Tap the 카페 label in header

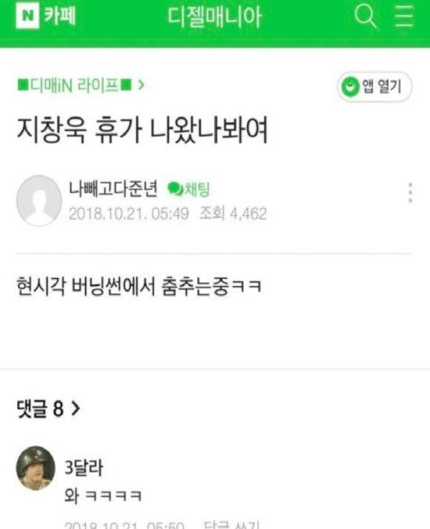[60, 15]
